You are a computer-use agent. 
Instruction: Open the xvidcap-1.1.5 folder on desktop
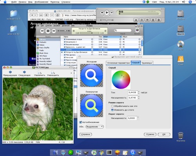point(14,14)
